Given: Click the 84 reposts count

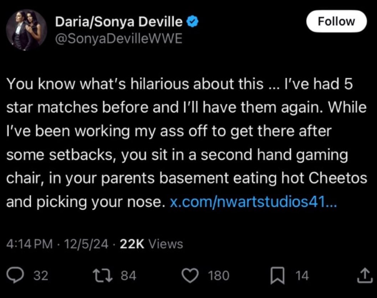Looking at the screenshot, I should click(128, 276).
